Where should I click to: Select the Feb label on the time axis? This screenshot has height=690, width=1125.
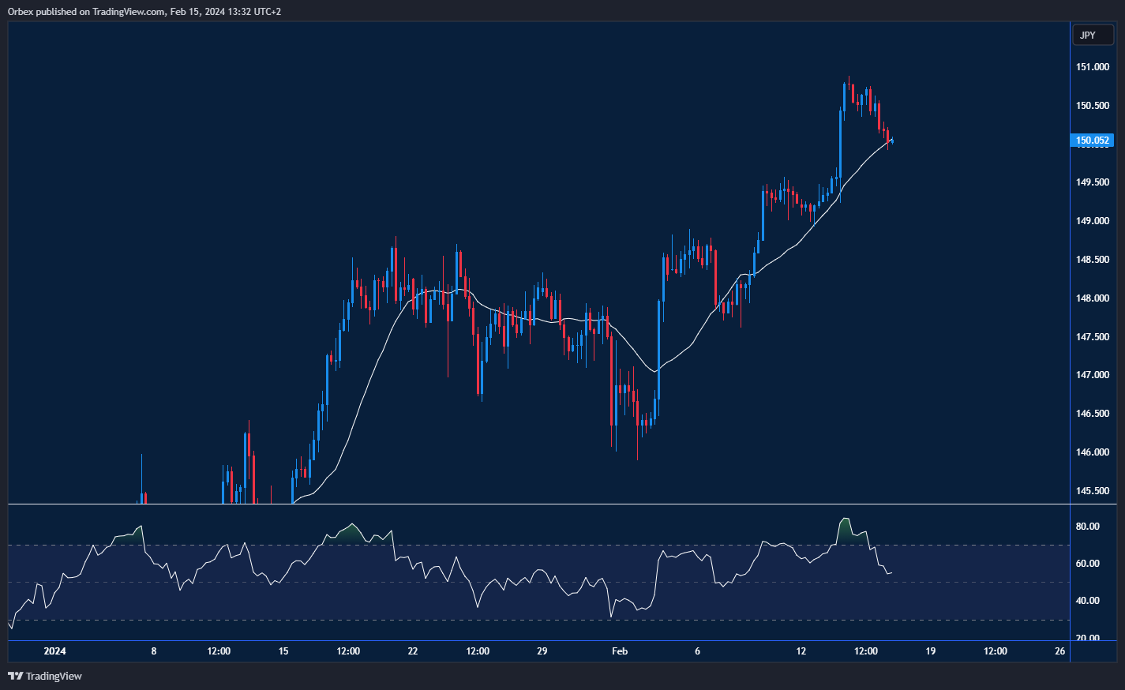tap(619, 651)
